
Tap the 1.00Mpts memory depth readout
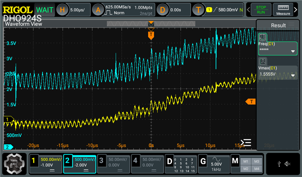tap(143, 8)
